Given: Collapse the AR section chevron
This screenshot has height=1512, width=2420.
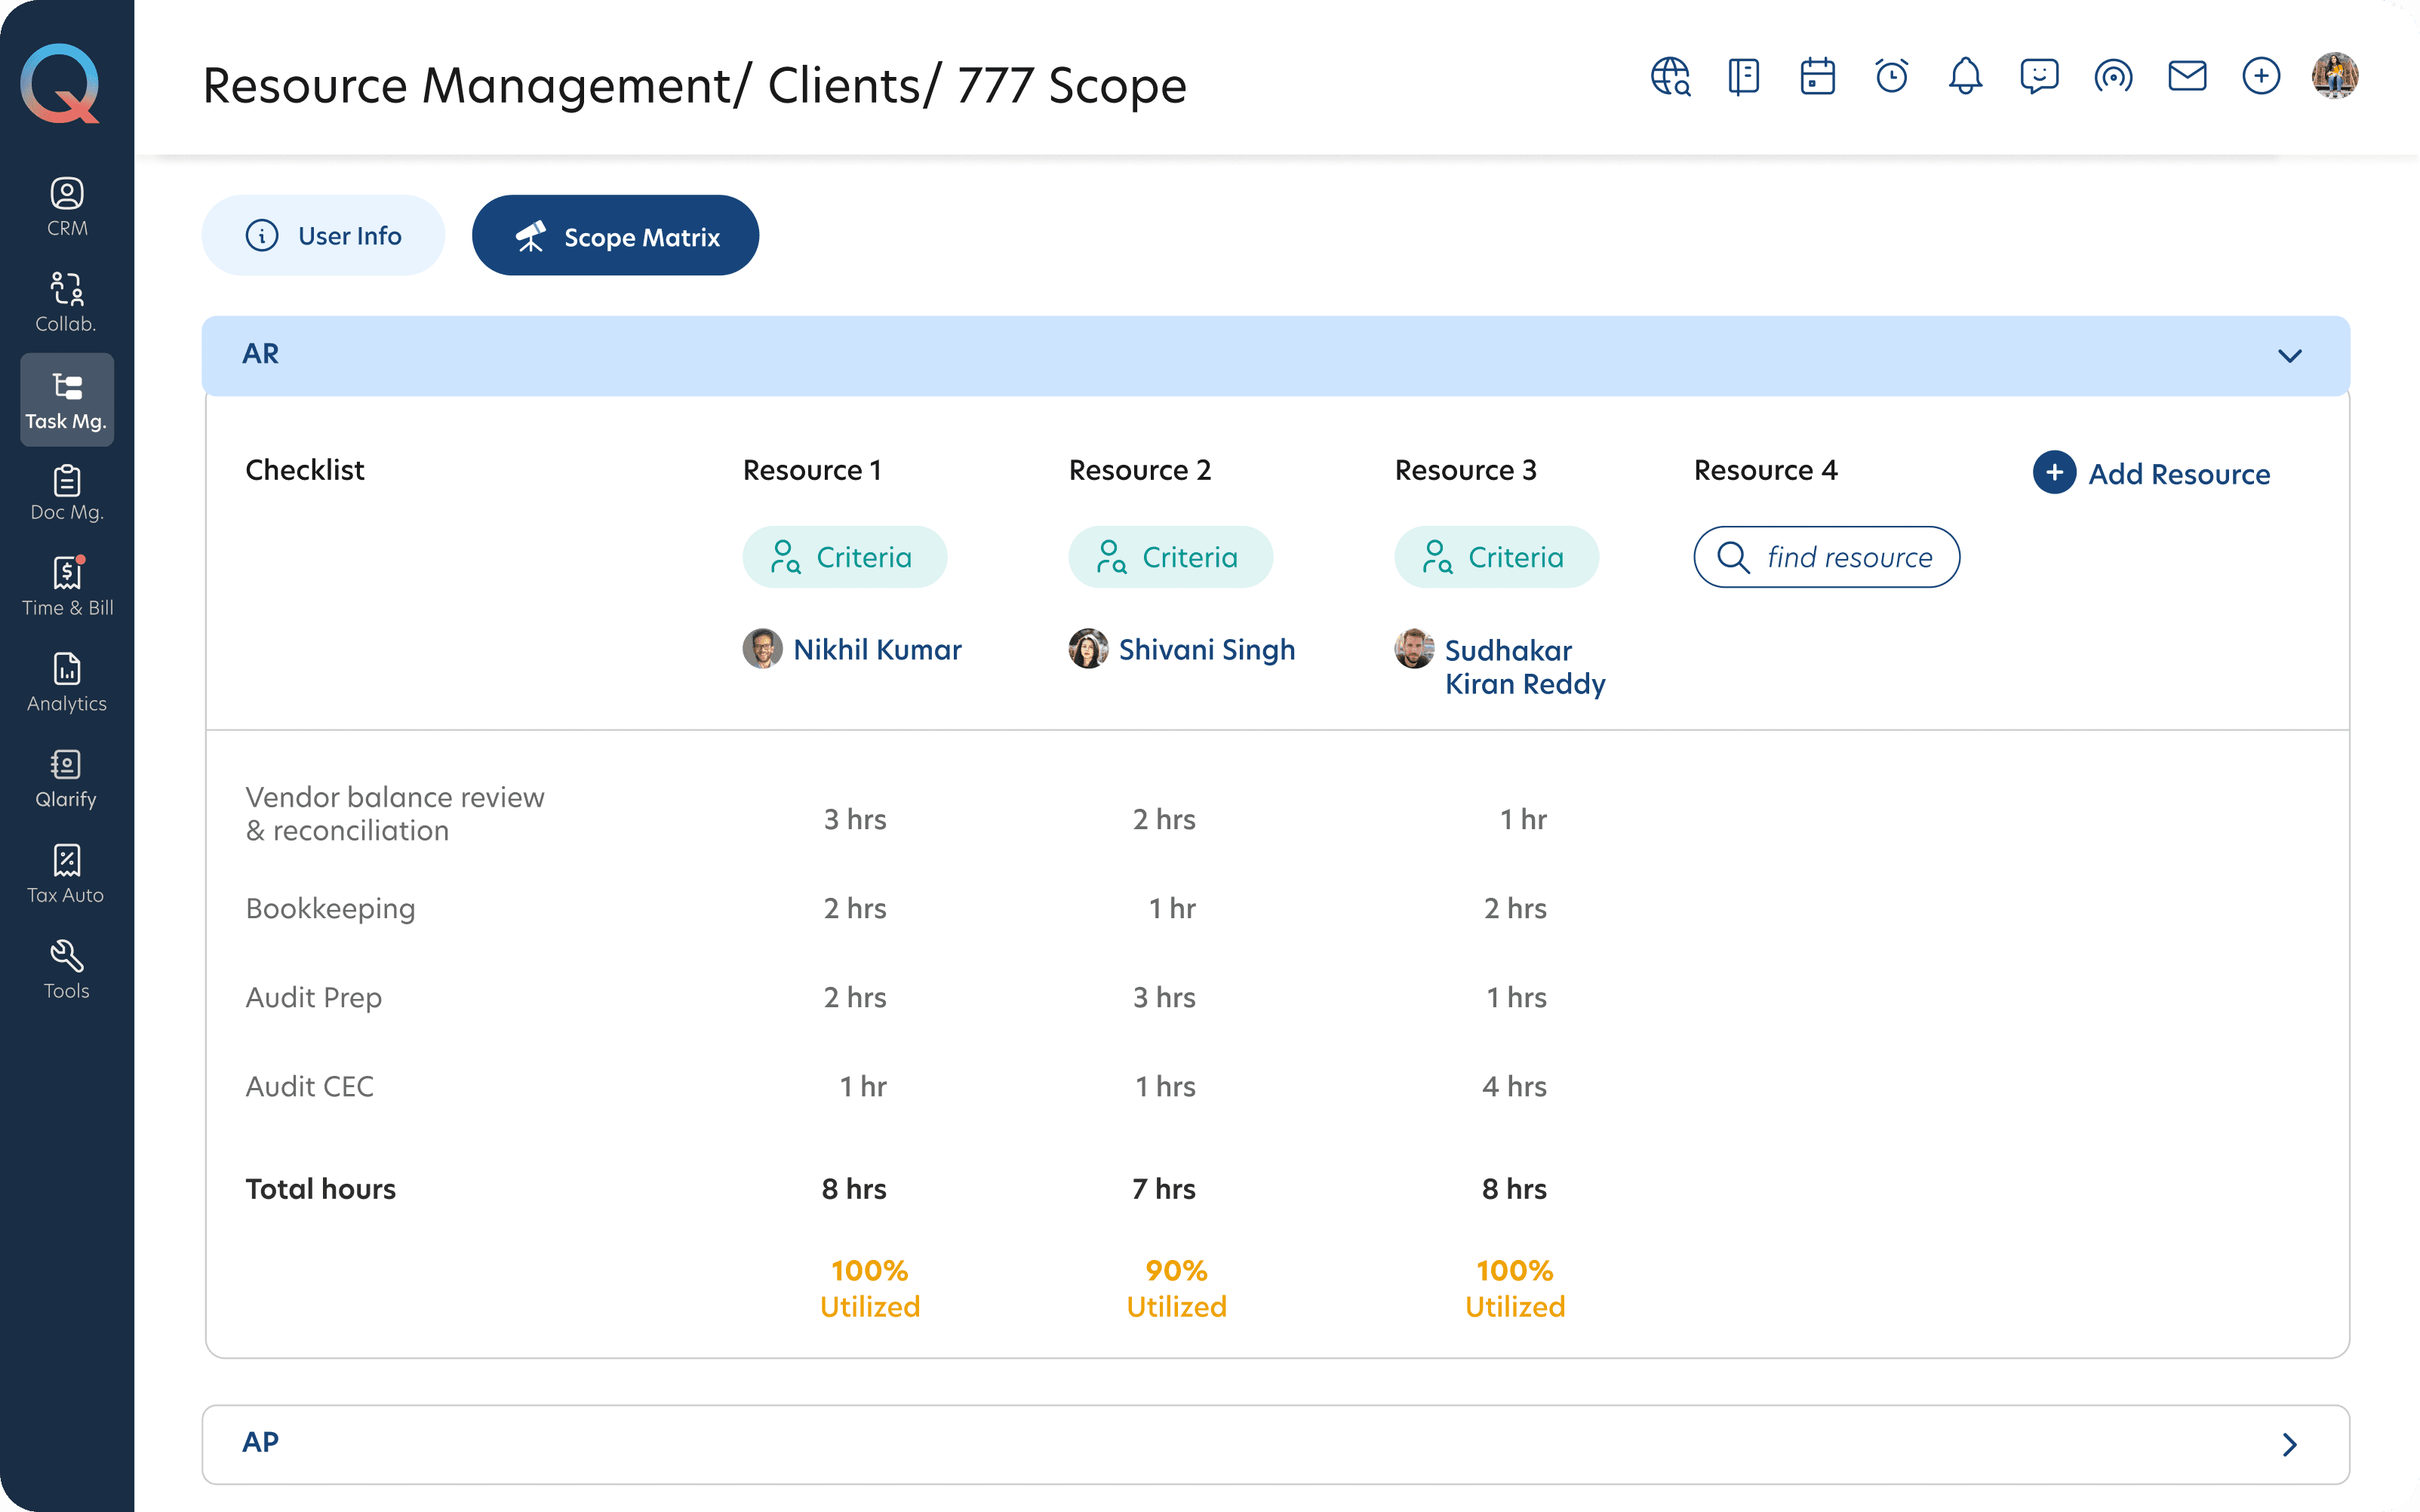Looking at the screenshot, I should (x=2289, y=356).
